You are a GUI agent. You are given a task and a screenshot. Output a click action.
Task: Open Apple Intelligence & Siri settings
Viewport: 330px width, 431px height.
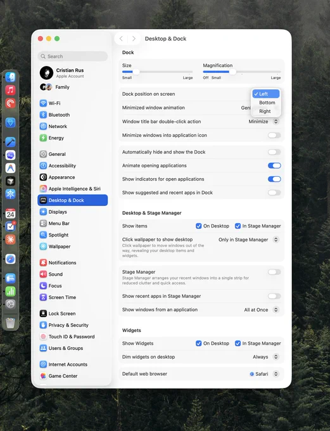coord(73,189)
